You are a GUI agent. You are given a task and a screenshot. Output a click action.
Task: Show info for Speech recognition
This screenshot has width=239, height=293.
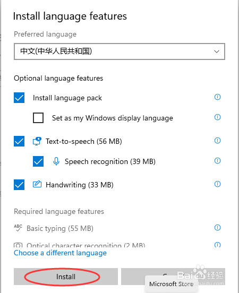point(217,160)
